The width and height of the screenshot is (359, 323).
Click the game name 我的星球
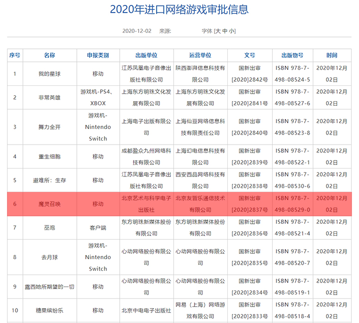(x=49, y=74)
